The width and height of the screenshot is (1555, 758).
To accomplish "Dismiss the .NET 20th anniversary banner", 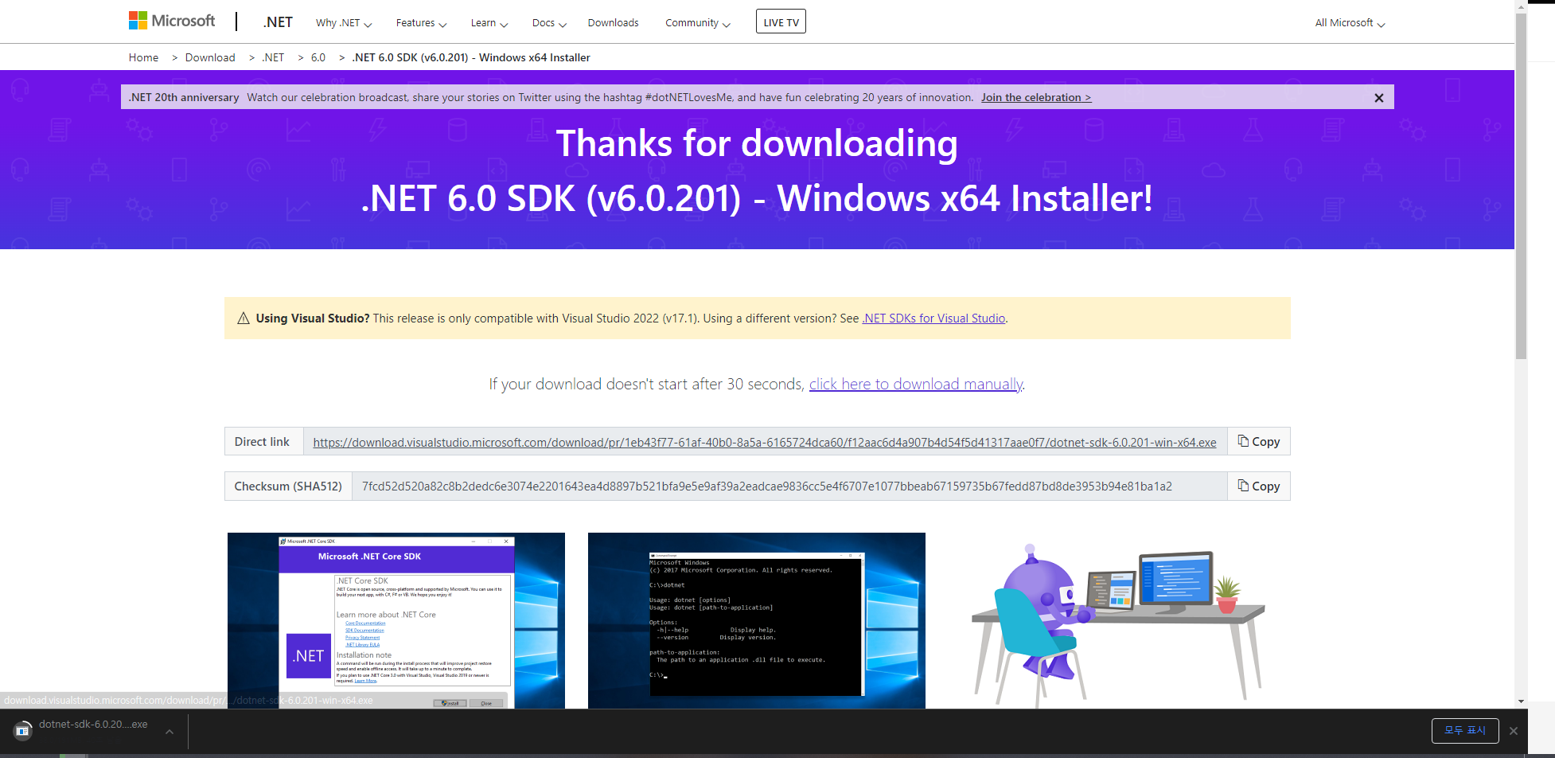I will [1378, 98].
